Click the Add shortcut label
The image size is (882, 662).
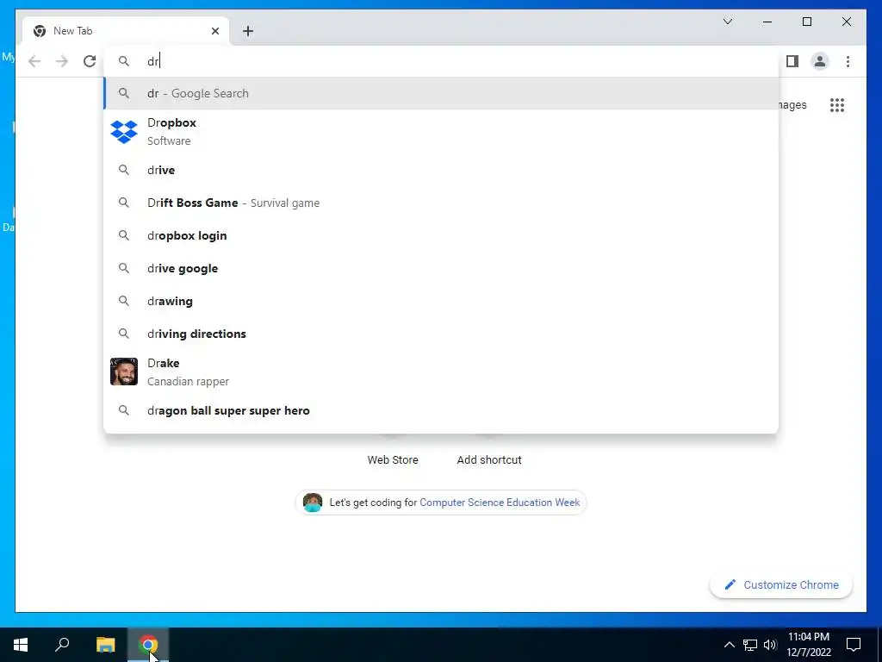pos(489,460)
